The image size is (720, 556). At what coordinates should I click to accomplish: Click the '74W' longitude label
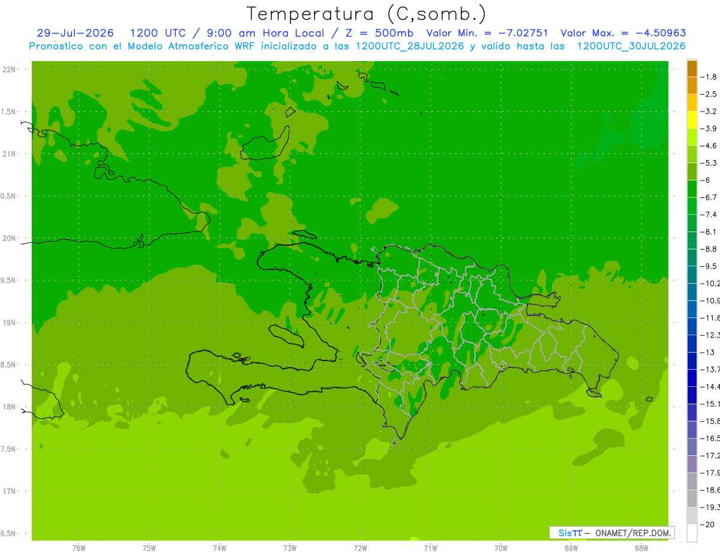[220, 548]
